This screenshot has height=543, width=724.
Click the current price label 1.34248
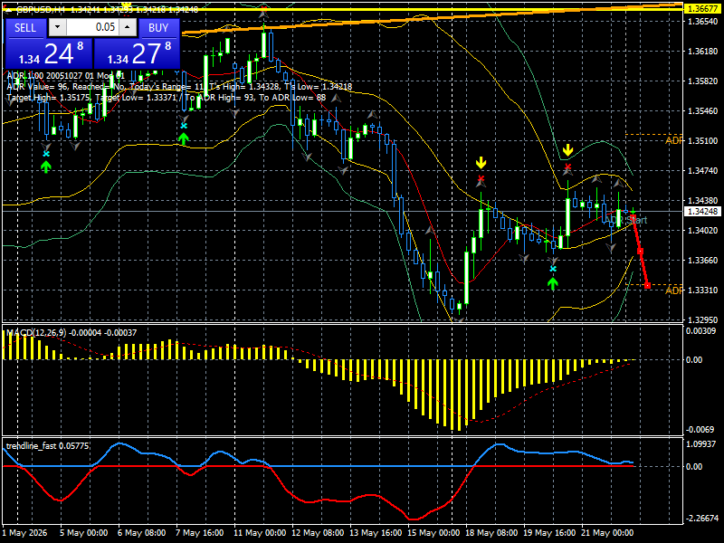pos(702,211)
